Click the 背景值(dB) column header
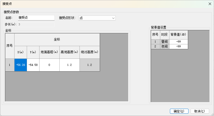214x116 pixels. click(x=179, y=35)
